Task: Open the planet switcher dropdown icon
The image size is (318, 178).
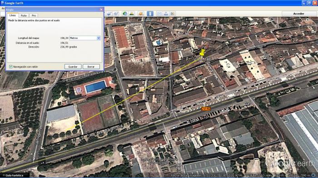Action: tap(141, 14)
